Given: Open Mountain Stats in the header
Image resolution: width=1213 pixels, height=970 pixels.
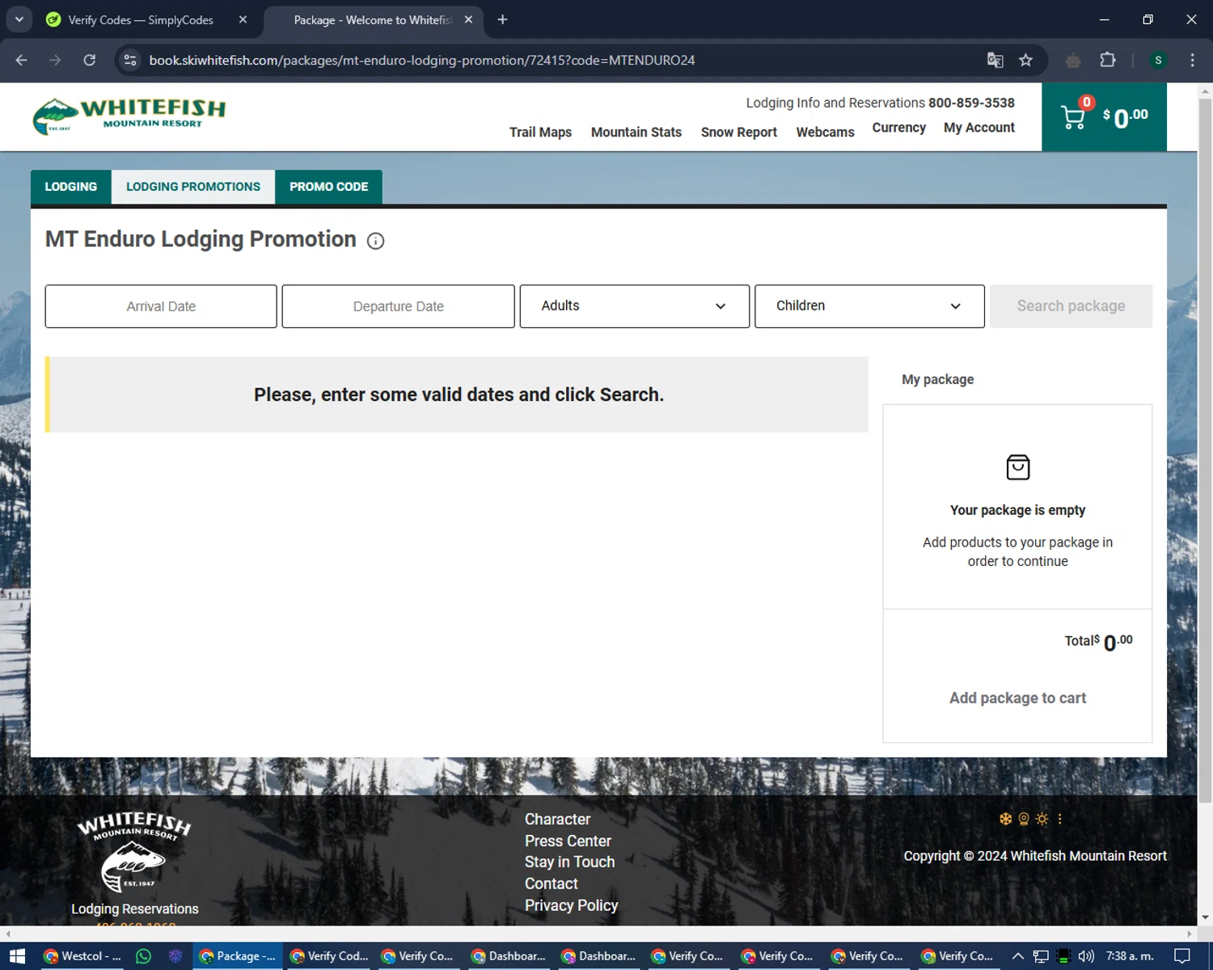Looking at the screenshot, I should coord(636,132).
